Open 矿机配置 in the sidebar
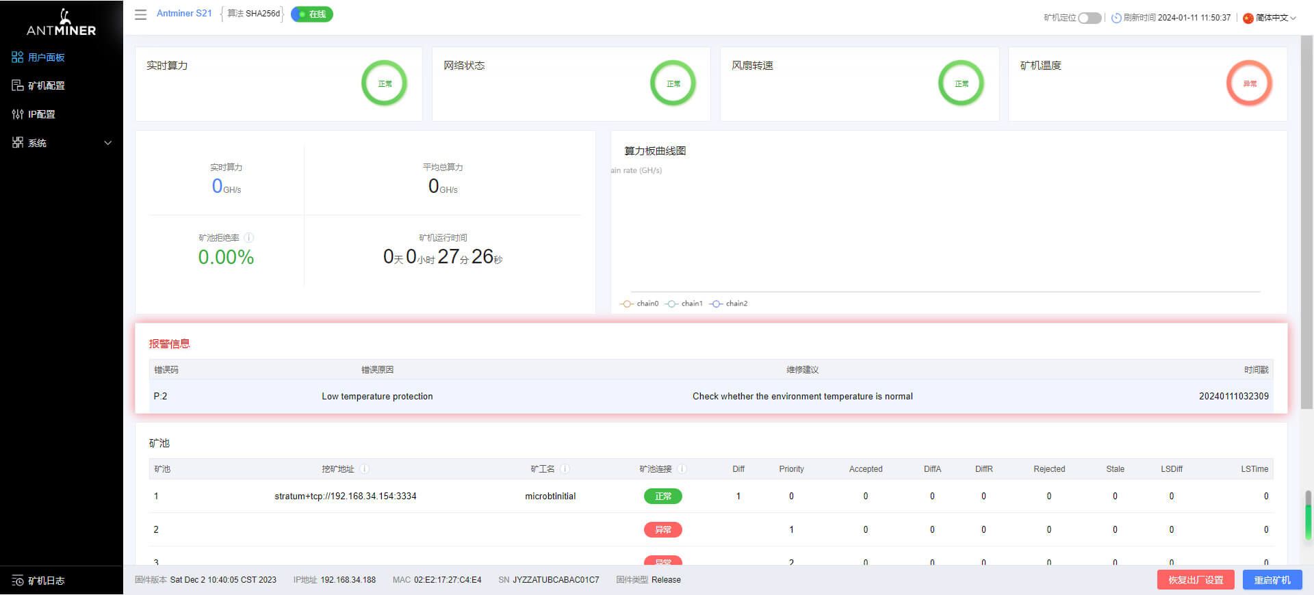 [46, 85]
